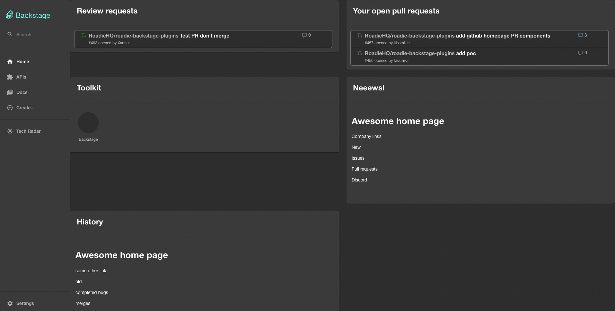The height and width of the screenshot is (311, 615).
Task: Open Settings in sidebar
Action: (x=35, y=303)
